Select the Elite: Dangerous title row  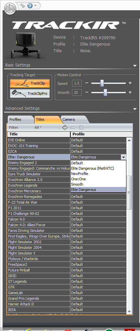click(38, 157)
